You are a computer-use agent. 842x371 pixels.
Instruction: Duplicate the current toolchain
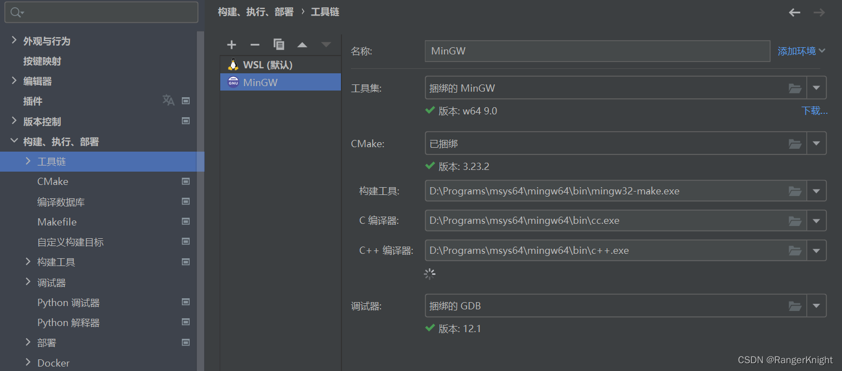click(279, 44)
